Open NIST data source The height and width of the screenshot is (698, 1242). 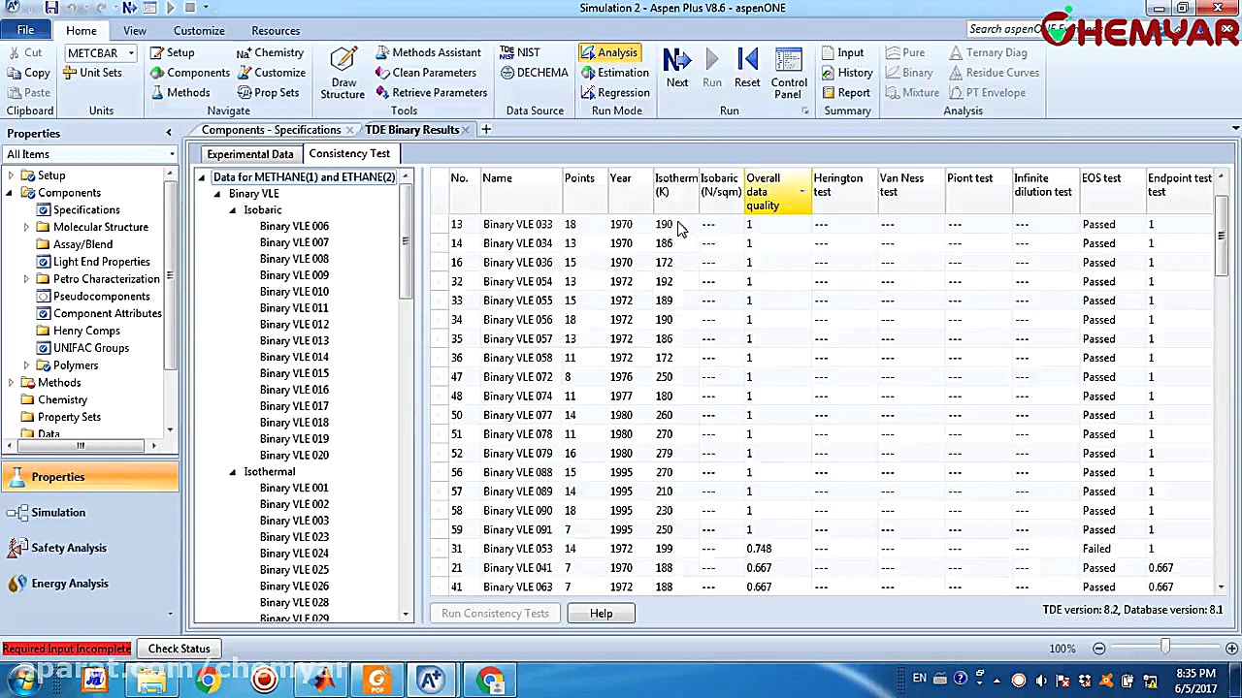pos(520,52)
